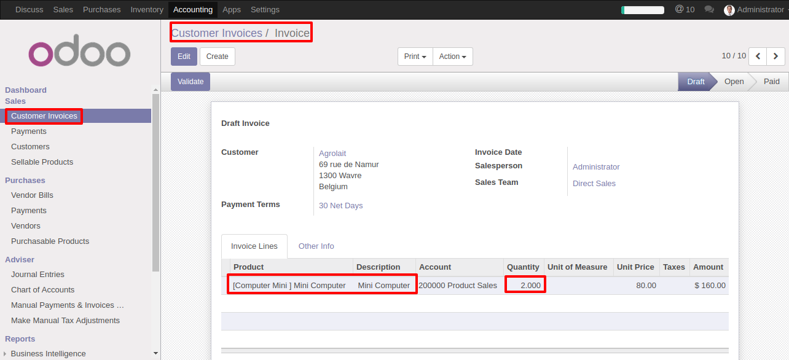Open the Agrolait customer link

tap(332, 154)
